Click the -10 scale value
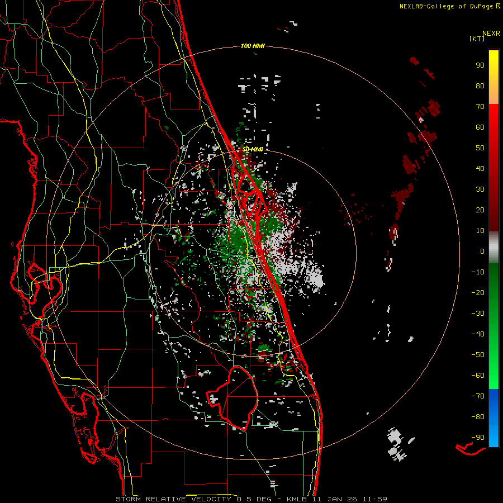503x503 pixels. tap(478, 272)
